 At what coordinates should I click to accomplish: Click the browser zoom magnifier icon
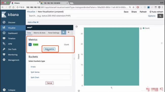pyautogui.click(x=130, y=7)
